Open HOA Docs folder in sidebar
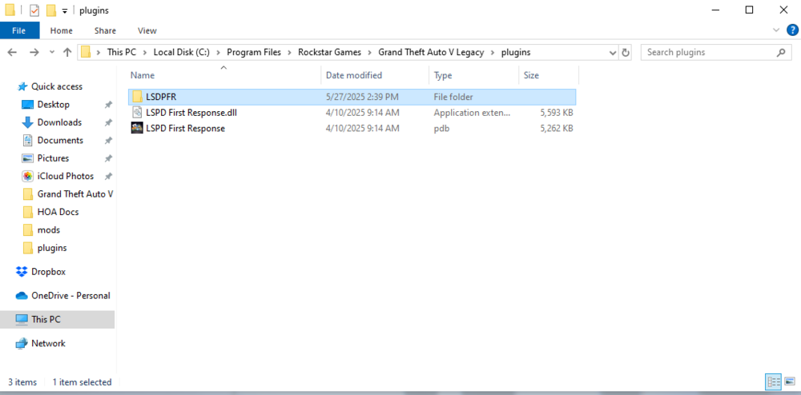Screen dimensions: 801x395 pyautogui.click(x=58, y=212)
